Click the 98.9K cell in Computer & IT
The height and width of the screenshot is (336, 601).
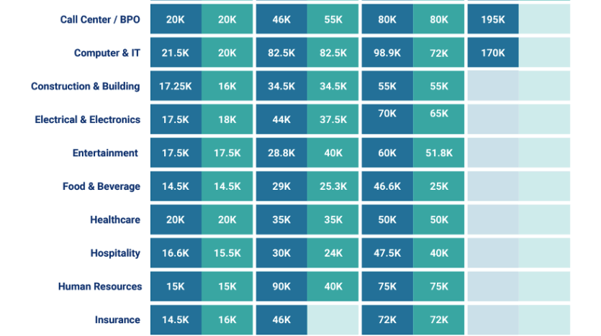tap(387, 53)
